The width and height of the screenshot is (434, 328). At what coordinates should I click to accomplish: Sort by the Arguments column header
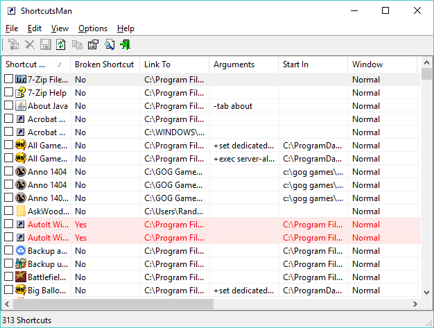[243, 64]
